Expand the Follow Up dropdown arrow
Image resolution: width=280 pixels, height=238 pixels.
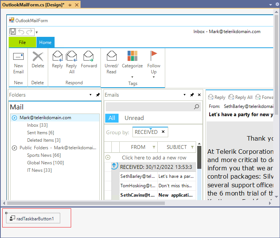(154, 77)
